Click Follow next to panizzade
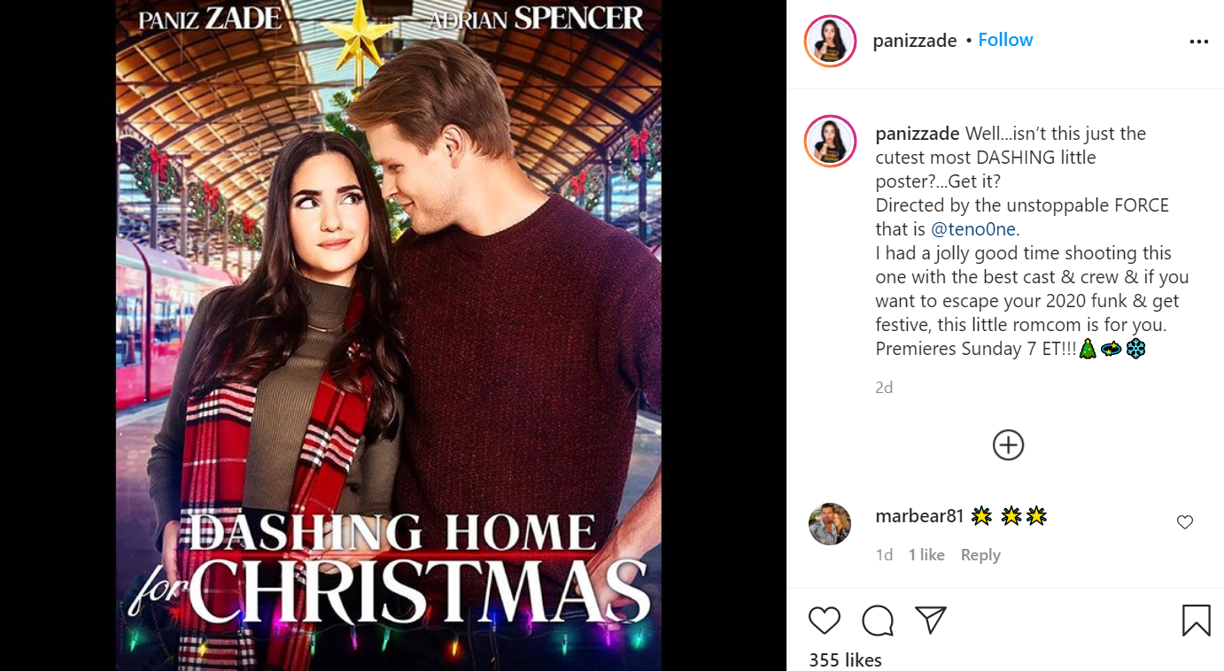The image size is (1224, 671). coord(1005,39)
